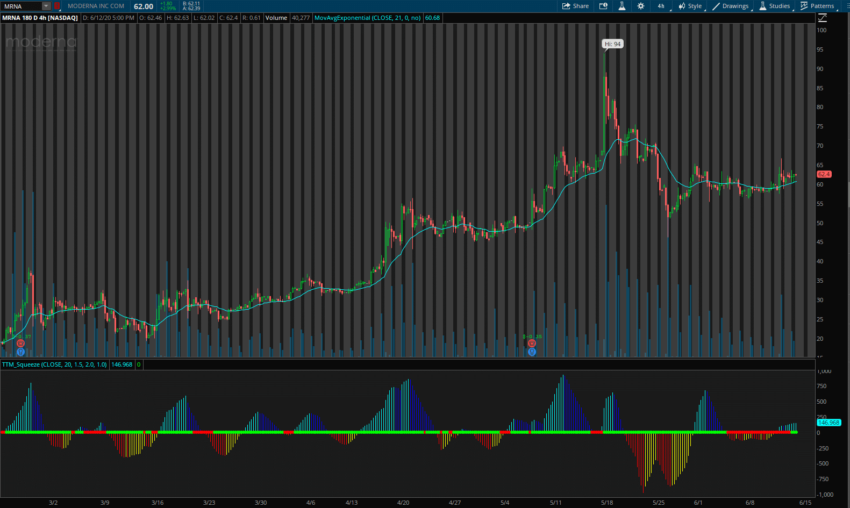Viewport: 850px width, 508px height.
Task: Click the first red earnings phone icon
Action: [20, 344]
